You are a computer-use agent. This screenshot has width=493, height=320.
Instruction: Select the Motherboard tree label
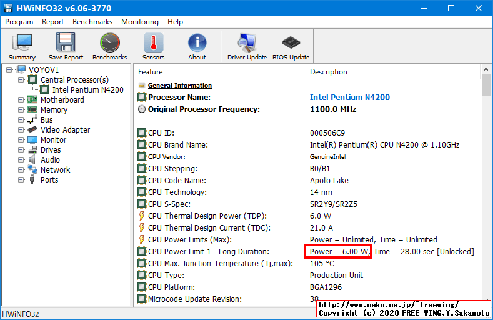62,99
